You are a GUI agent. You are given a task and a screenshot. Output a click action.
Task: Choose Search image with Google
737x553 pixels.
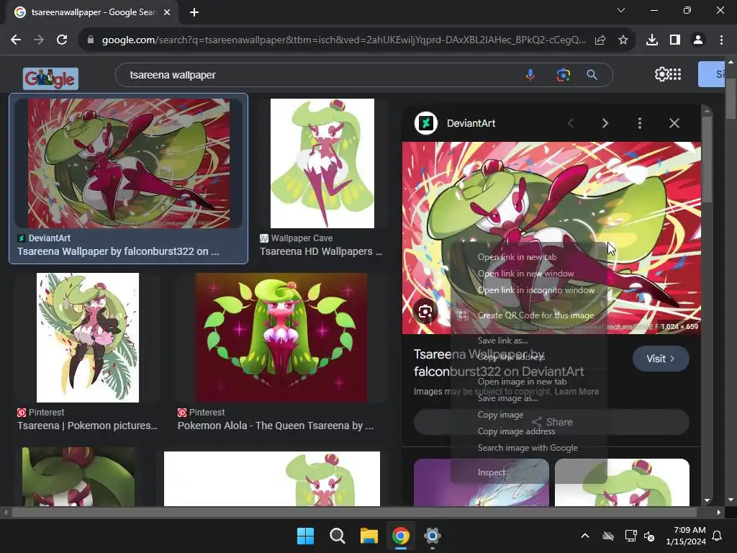(x=529, y=448)
